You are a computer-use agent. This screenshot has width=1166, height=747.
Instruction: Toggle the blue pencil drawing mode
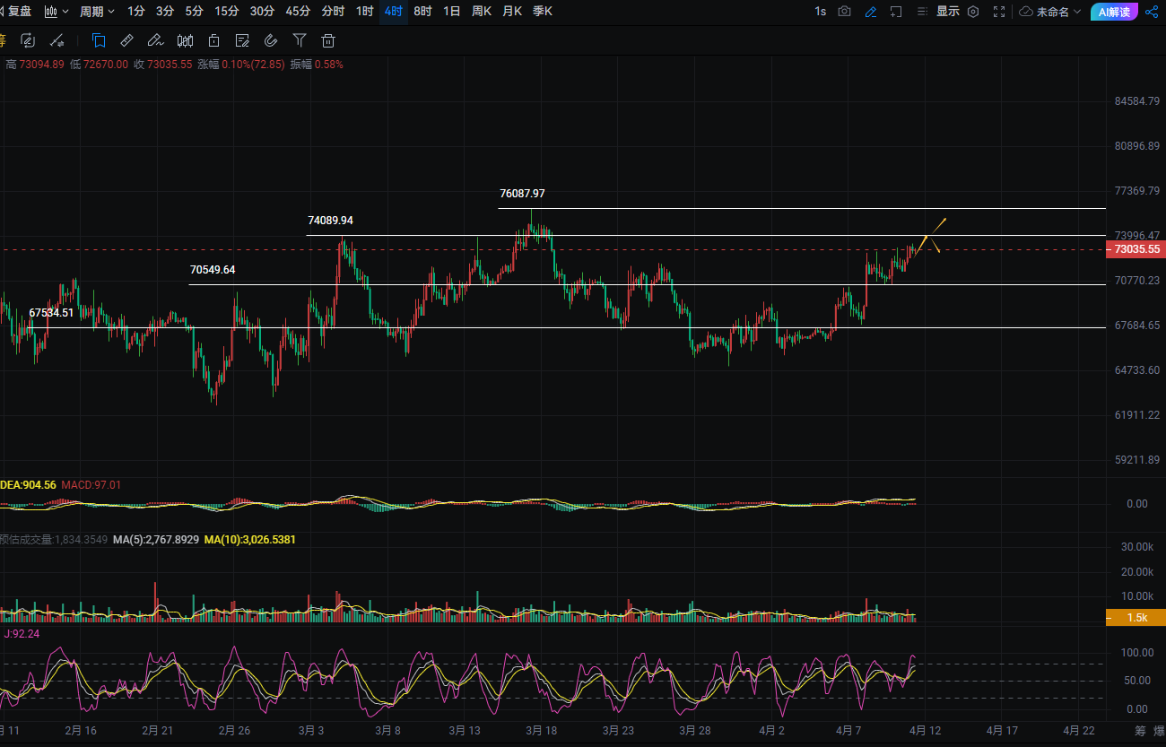[x=870, y=12]
